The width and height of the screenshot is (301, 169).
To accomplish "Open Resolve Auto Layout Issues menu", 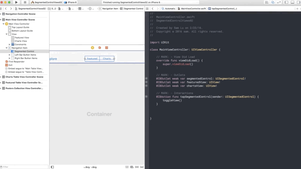I will click(142, 167).
